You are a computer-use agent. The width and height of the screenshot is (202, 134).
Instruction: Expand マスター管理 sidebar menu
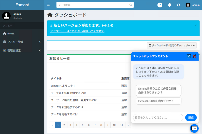[22, 42]
